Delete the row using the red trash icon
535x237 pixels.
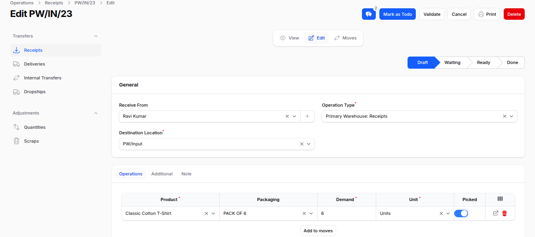504,213
